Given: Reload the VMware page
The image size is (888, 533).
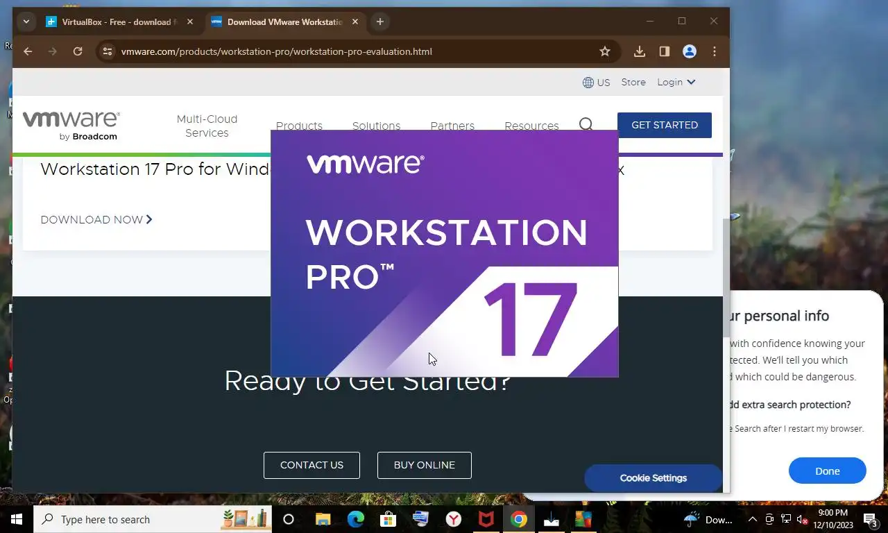Looking at the screenshot, I should pyautogui.click(x=78, y=51).
